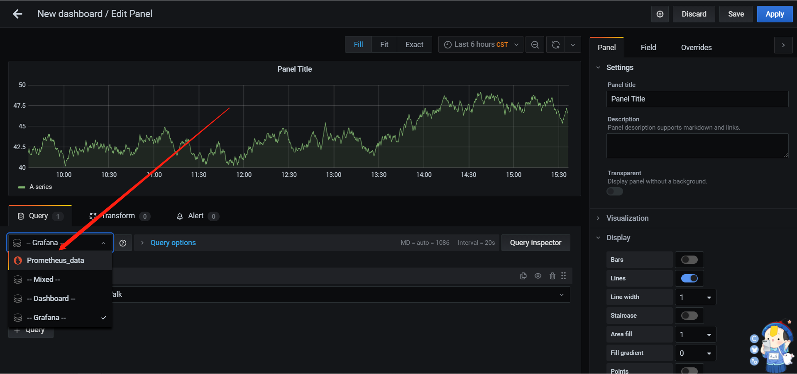This screenshot has height=374, width=797.
Task: Open the Area fill dropdown
Action: pos(695,334)
